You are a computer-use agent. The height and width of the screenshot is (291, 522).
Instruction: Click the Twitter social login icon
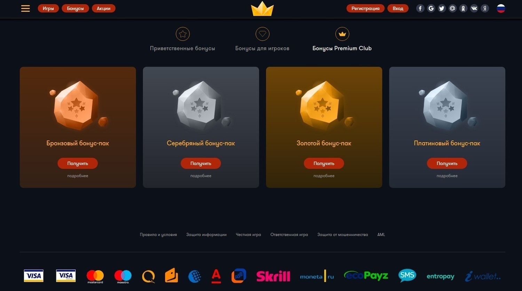tap(442, 8)
